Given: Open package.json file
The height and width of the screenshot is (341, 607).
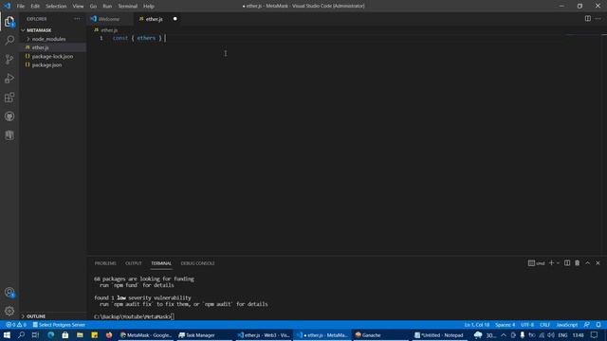Looking at the screenshot, I should pos(46,65).
